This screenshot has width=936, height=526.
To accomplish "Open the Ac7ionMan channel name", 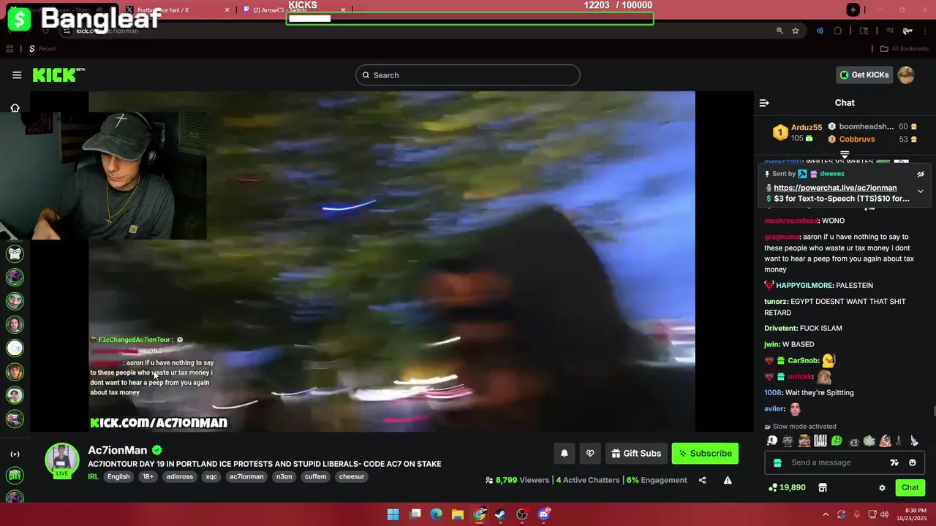I will pos(118,451).
